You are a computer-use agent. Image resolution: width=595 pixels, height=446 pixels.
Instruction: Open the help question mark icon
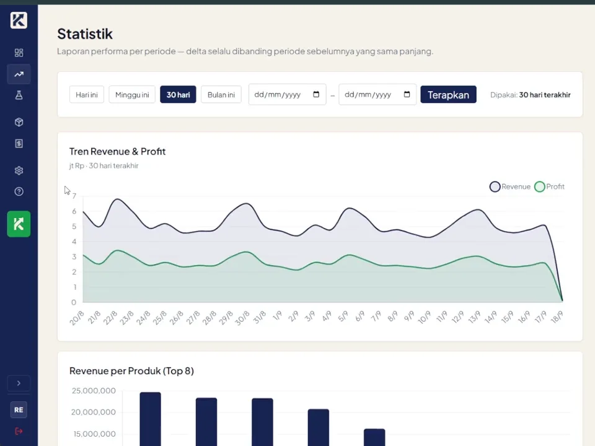coord(19,191)
